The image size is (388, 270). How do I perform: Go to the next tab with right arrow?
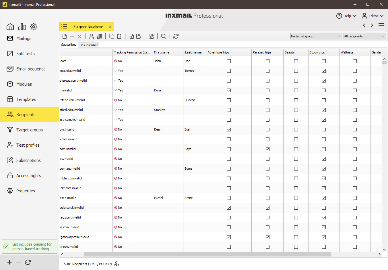click(x=372, y=25)
